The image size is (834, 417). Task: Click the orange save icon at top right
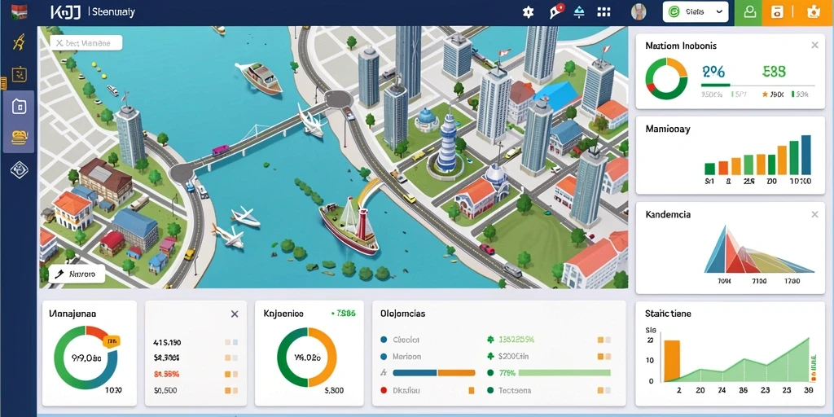tap(777, 12)
